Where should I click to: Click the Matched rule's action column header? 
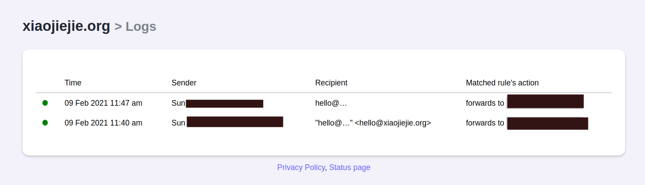coord(502,83)
